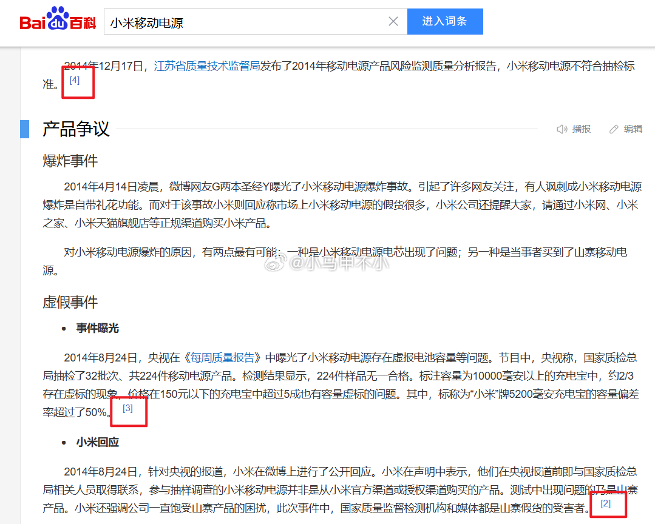Clear the search box with X icon
The height and width of the screenshot is (524, 655).
[393, 21]
